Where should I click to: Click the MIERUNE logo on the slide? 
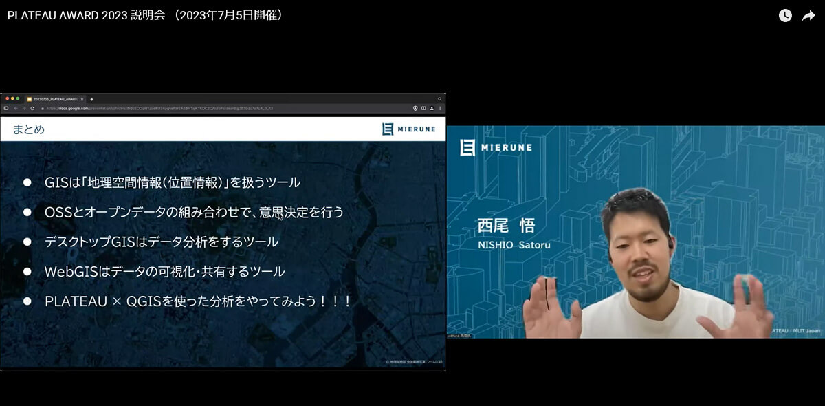408,129
